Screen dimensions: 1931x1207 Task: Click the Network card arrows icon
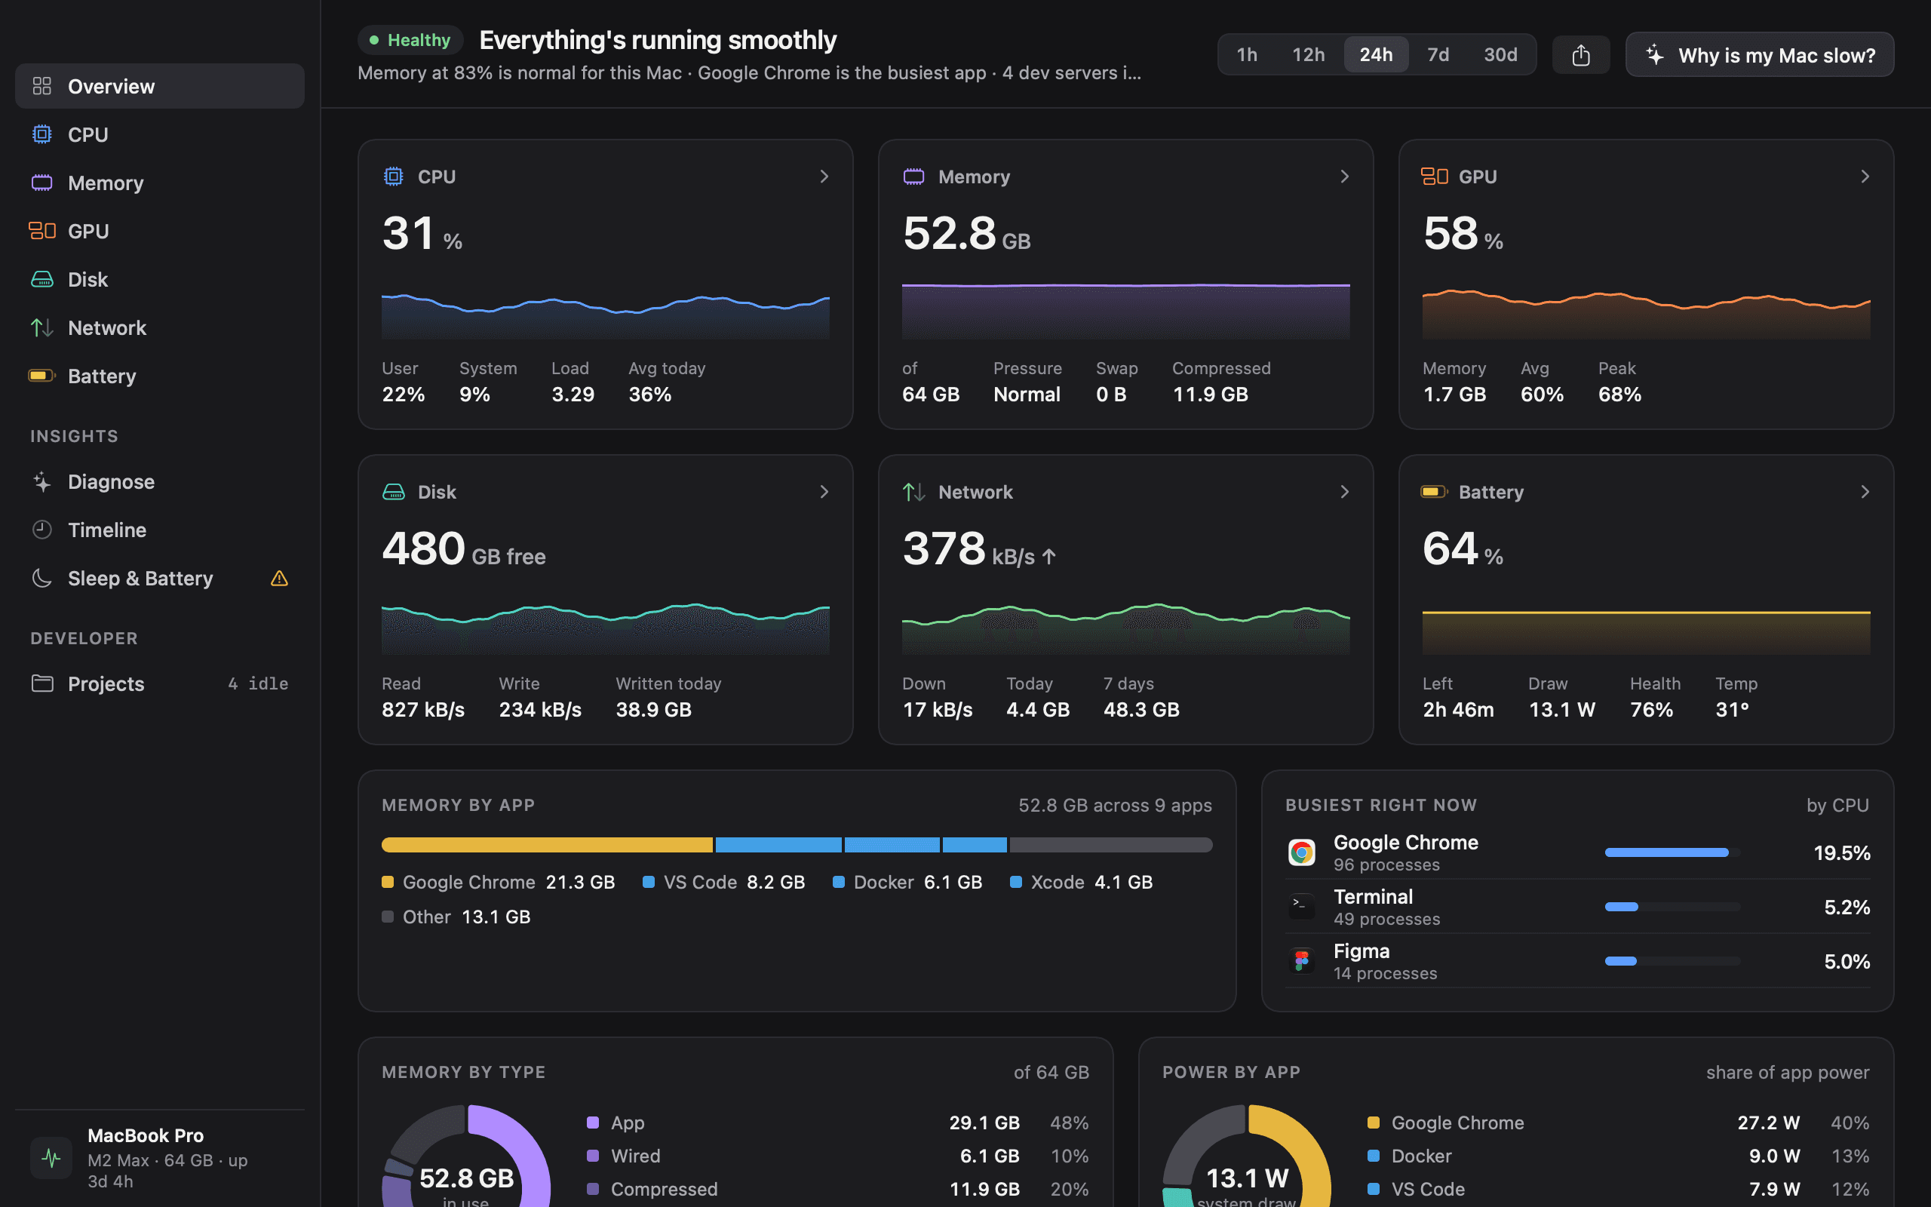coord(913,492)
